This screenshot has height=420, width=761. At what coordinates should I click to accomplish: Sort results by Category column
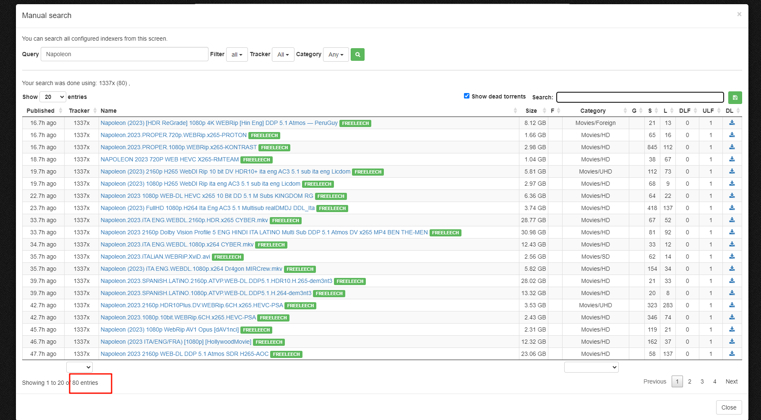pyautogui.click(x=596, y=111)
